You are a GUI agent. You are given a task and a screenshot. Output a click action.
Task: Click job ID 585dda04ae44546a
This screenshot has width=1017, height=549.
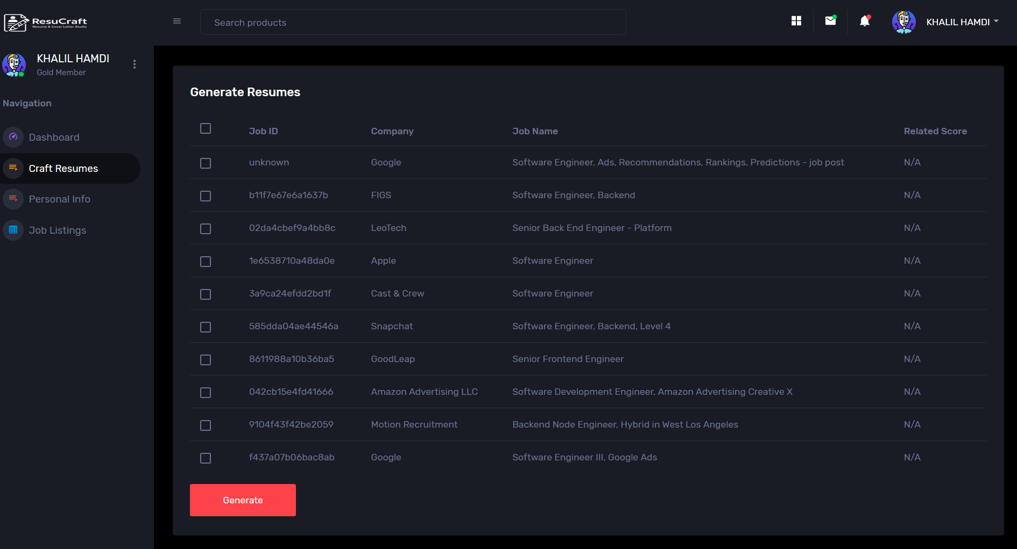[294, 326]
